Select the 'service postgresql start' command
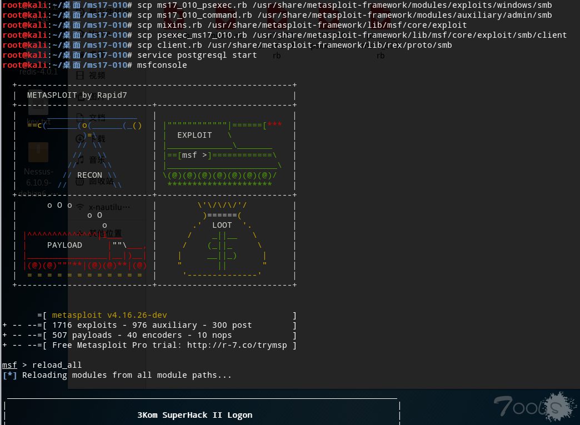 [x=197, y=55]
